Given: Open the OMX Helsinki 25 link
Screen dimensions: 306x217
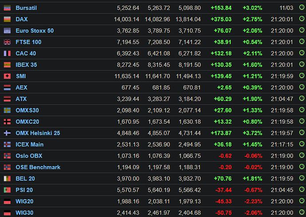Looking at the screenshot, I should pyautogui.click(x=38, y=133).
